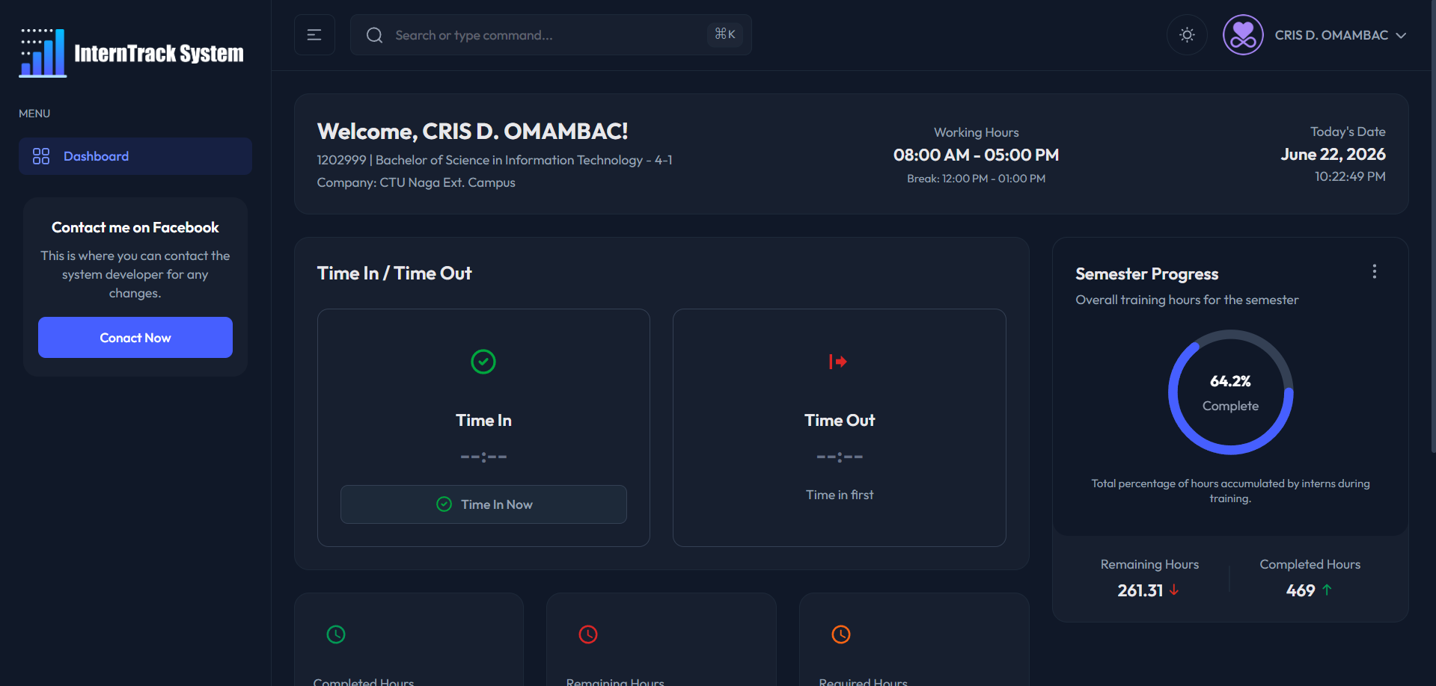The height and width of the screenshot is (686, 1436).
Task: Switch theme with the sun icon
Action: (1187, 35)
